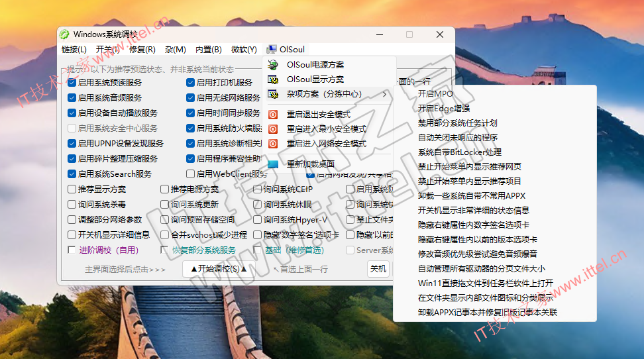The height and width of the screenshot is (359, 644).
Task: Click the green Windows系统调校 title bar icon
Action: 64,34
